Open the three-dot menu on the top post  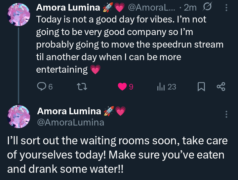226,8
